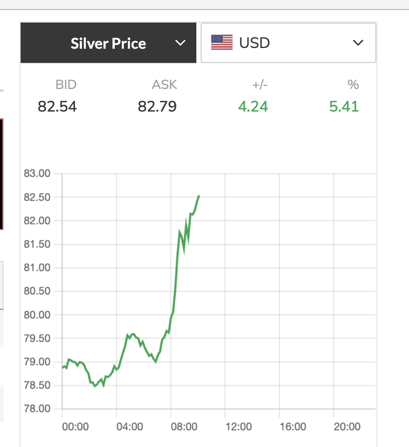This screenshot has height=447, width=409.
Task: Click the 08:00 time axis label
Action: [184, 427]
